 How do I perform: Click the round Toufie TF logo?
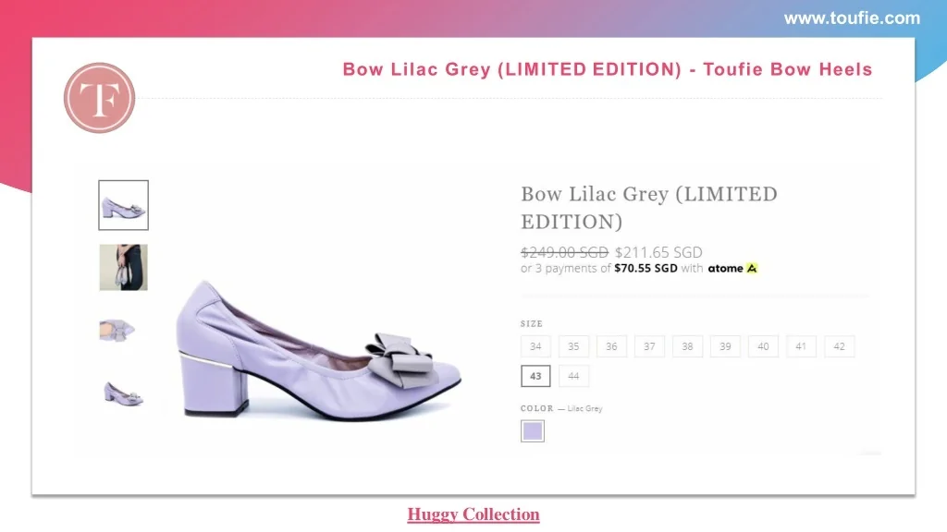(x=99, y=98)
